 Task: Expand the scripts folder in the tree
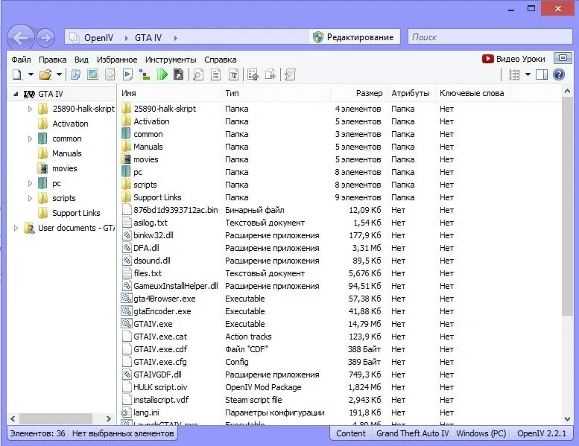[x=30, y=199]
